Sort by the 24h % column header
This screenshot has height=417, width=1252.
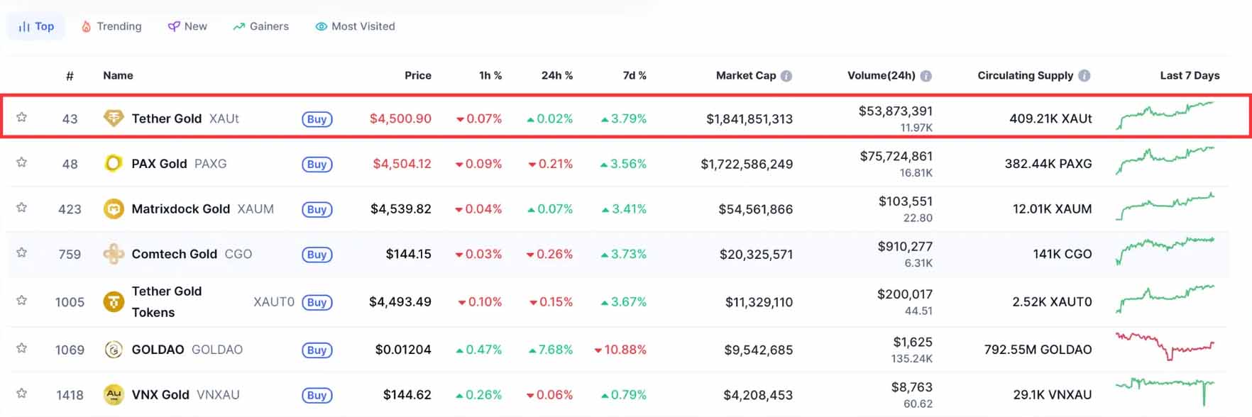point(556,76)
